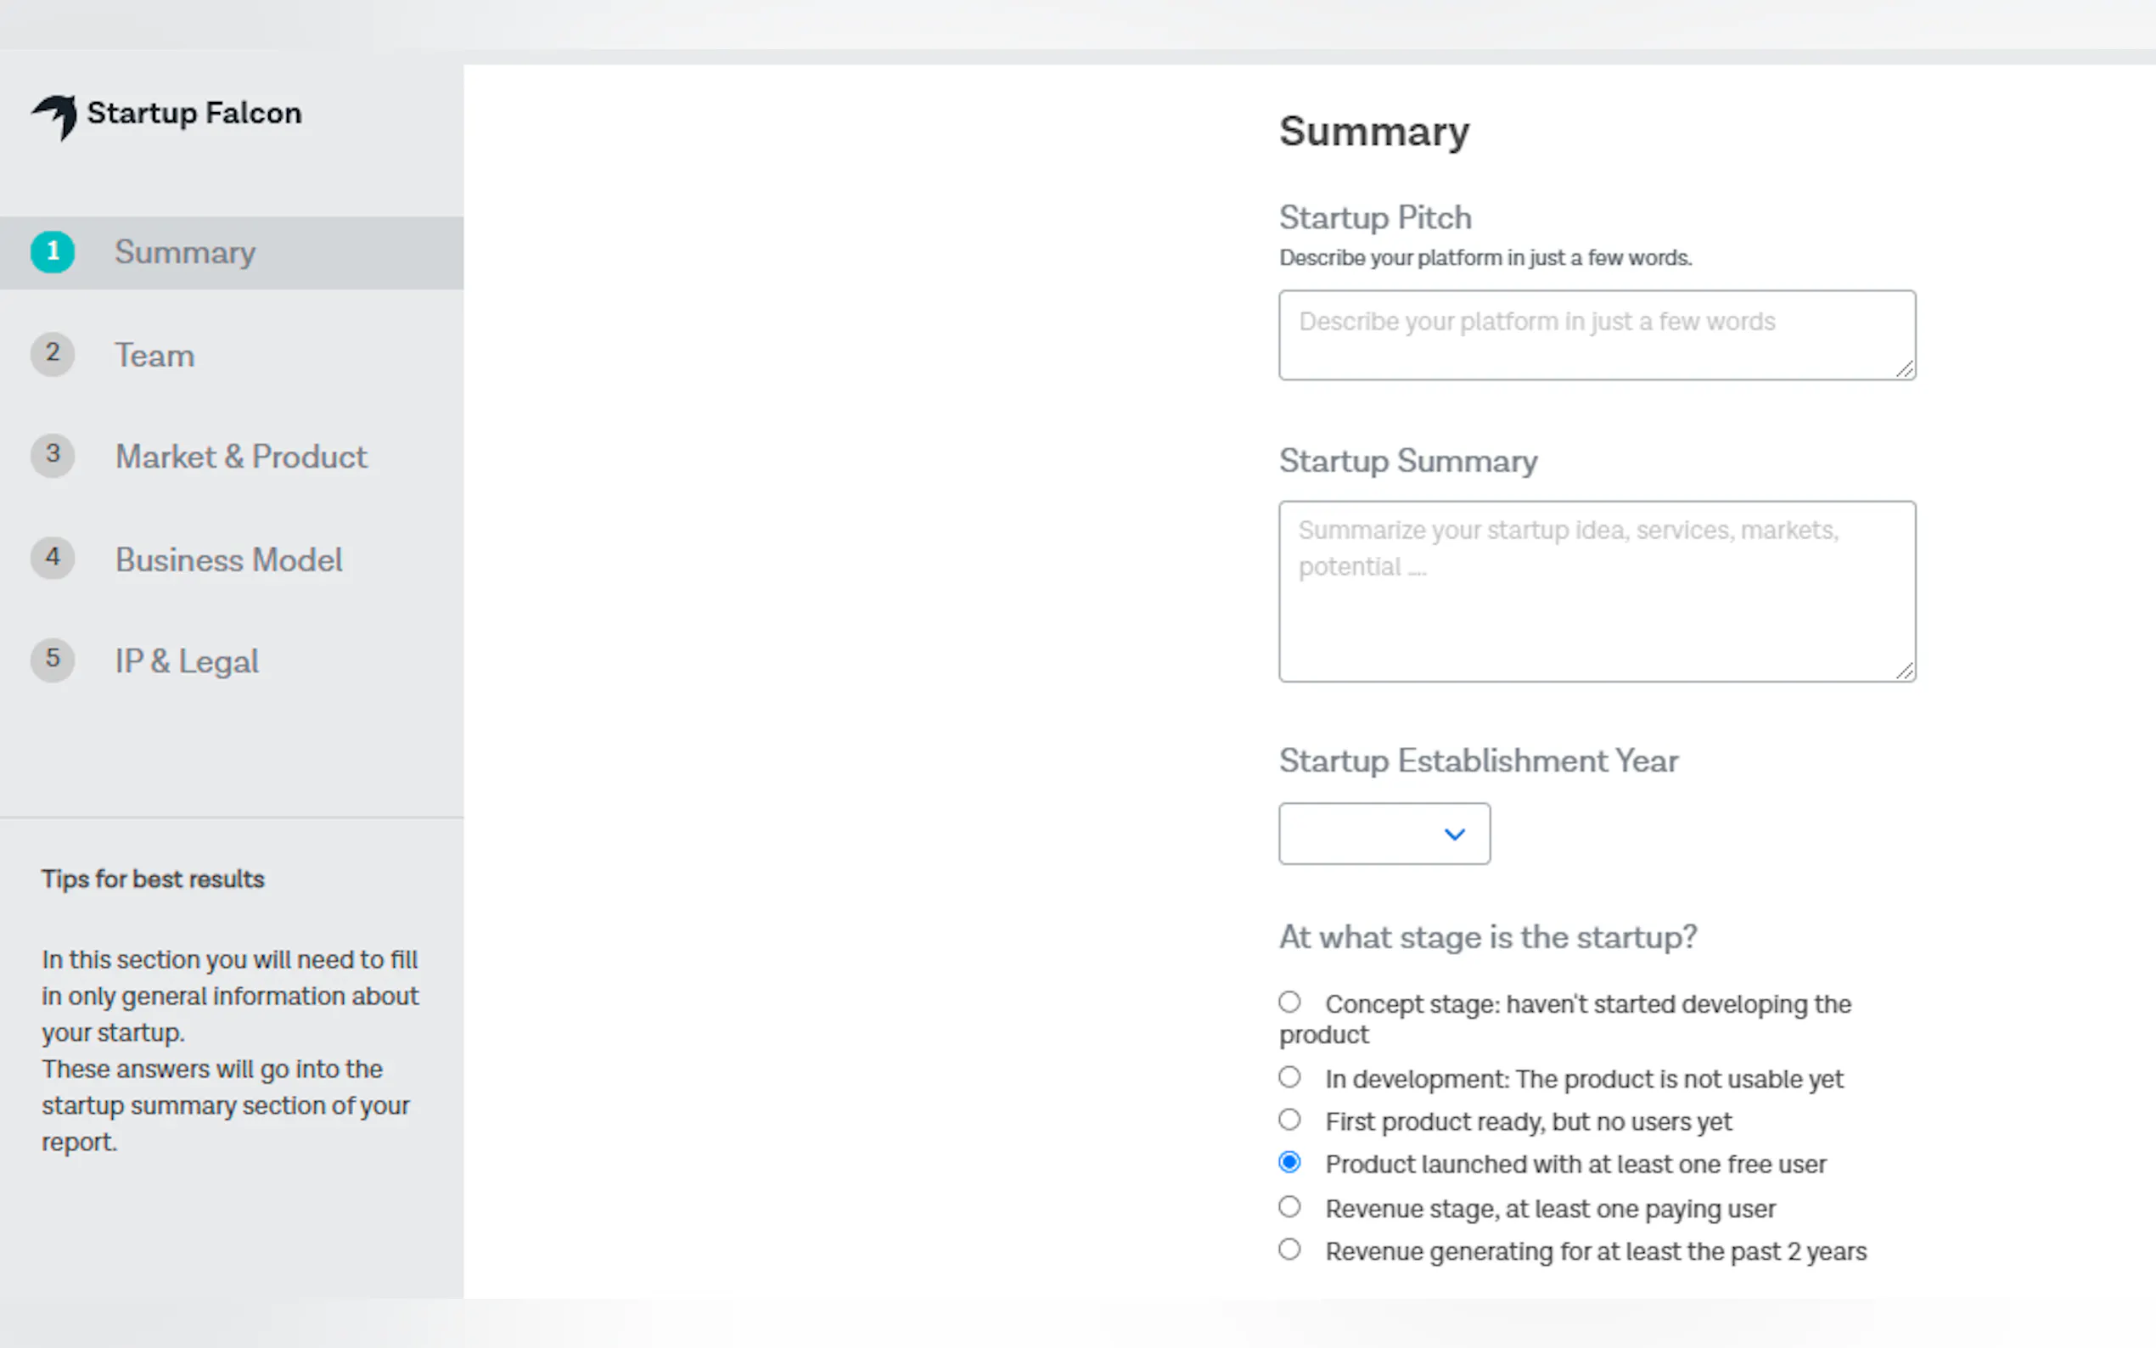Pick First product ready, no users yet
The image size is (2156, 1348).
(x=1289, y=1120)
